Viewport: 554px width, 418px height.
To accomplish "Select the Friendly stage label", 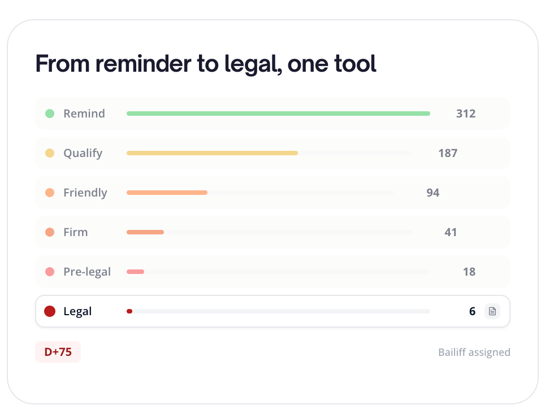I will click(85, 193).
